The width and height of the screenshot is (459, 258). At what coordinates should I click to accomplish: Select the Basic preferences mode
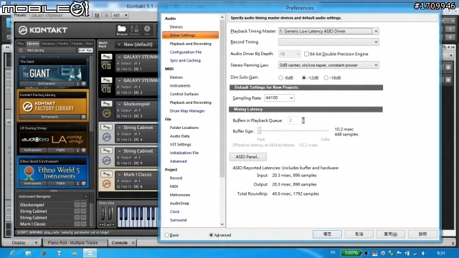click(x=167, y=235)
